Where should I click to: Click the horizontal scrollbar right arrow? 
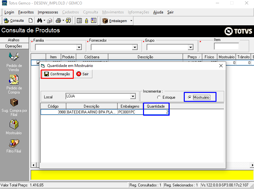252,165
